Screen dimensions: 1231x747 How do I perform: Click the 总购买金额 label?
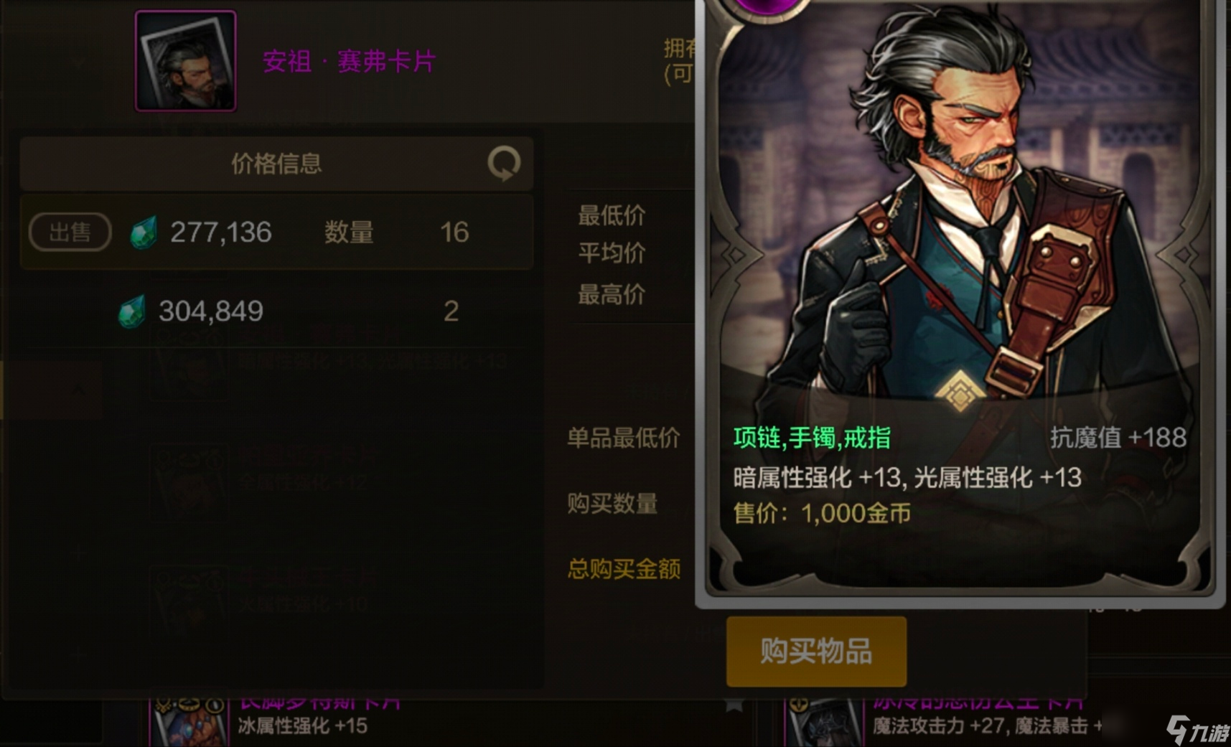click(x=624, y=569)
